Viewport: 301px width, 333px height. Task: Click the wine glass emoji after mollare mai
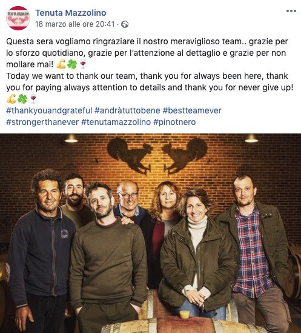pos(83,64)
